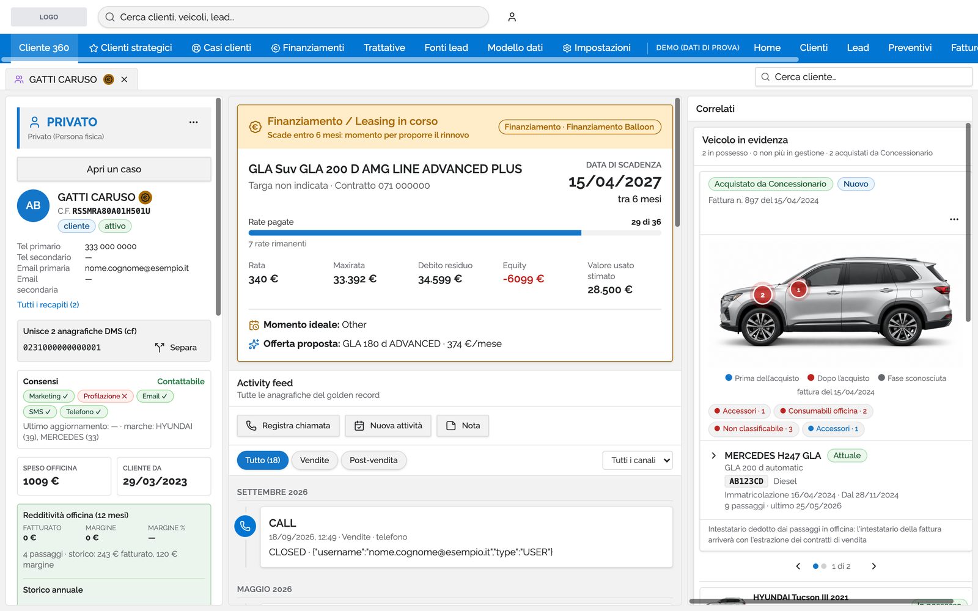This screenshot has width=978, height=611.
Task: Click the Casi clienti lifebuoy icon
Action: click(x=196, y=48)
